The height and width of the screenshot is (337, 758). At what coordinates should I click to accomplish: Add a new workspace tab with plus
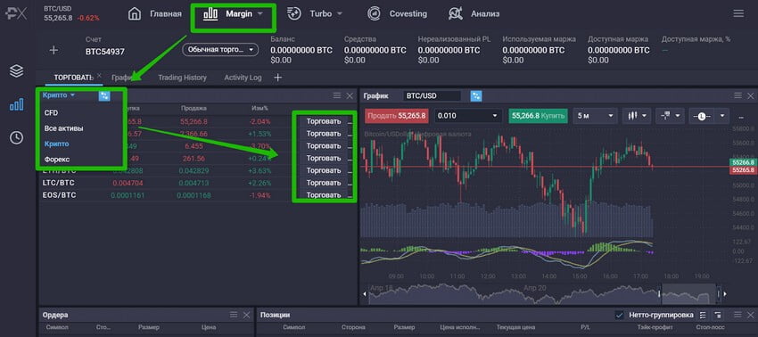click(x=277, y=78)
